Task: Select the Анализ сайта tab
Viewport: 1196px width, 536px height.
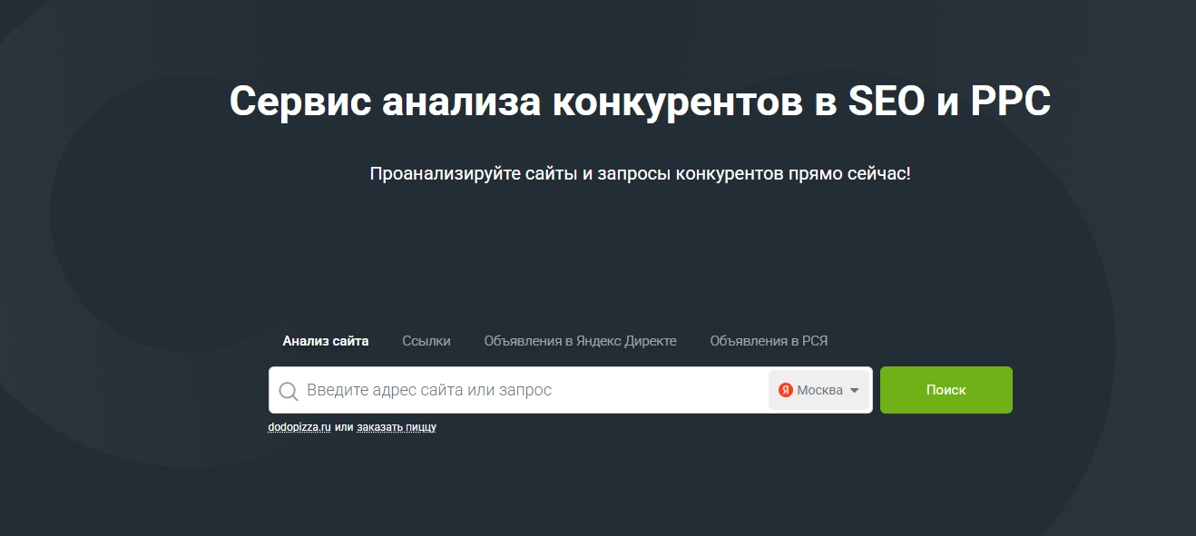Action: click(325, 341)
